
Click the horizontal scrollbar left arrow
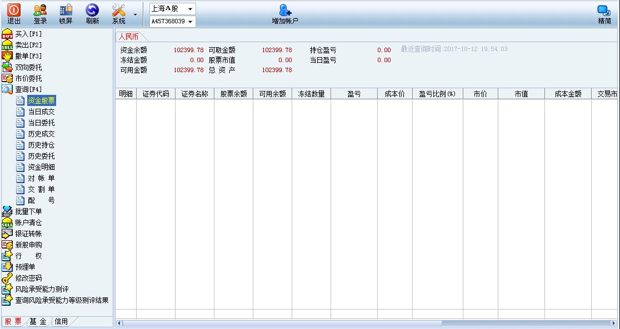point(120,323)
